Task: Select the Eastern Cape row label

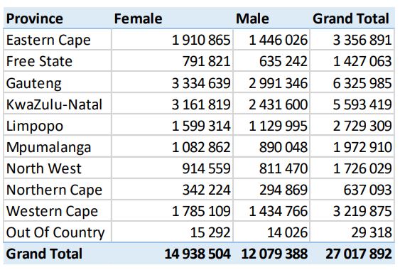Action: click(x=48, y=40)
